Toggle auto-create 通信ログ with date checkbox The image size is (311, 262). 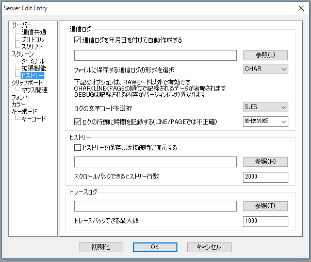(78, 40)
